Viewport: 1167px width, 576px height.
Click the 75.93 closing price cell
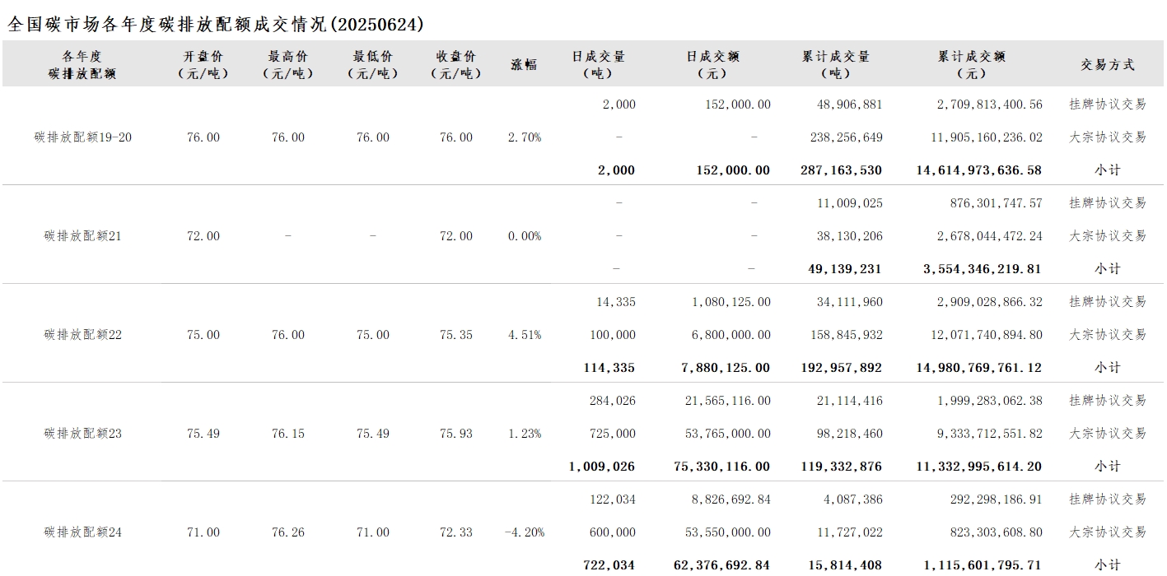pyautogui.click(x=455, y=434)
